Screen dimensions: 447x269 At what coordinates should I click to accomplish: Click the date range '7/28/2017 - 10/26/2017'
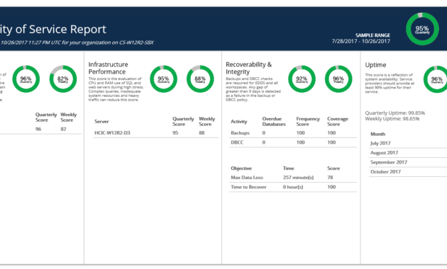pyautogui.click(x=361, y=41)
